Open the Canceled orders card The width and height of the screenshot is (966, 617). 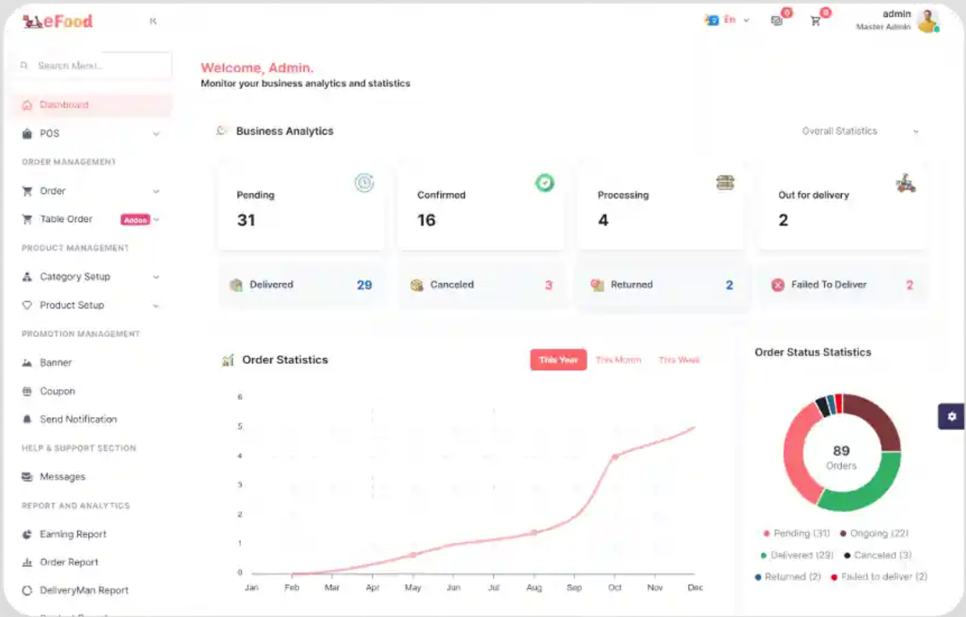click(x=482, y=285)
